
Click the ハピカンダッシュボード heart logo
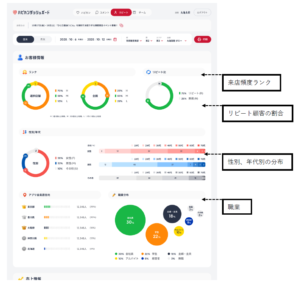(15, 12)
